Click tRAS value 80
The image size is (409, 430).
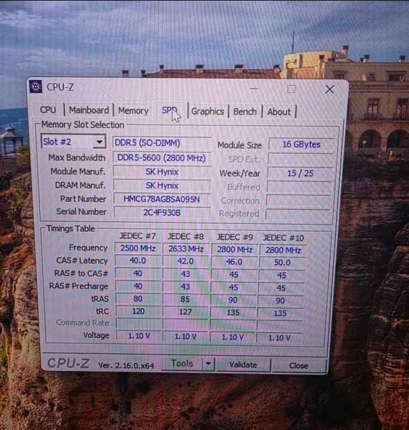pos(138,299)
